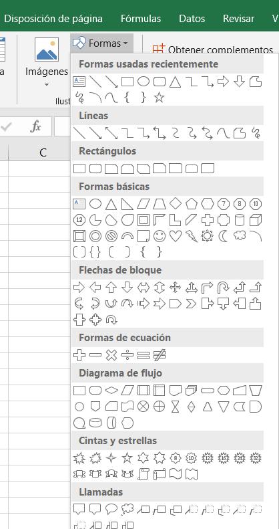Pick the heart shape in Formas básicas

[176, 236]
